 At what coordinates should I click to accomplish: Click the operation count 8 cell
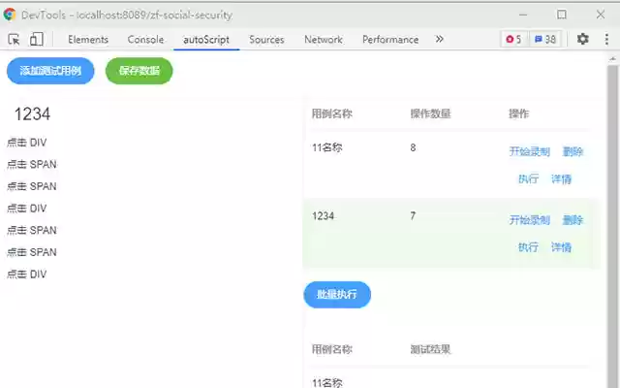click(x=413, y=147)
